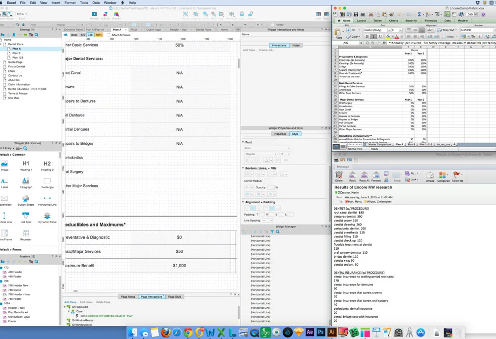Screen dimensions: 496x339
Task: Click Italic button in Excel ribbon
Action: (x=373, y=36)
